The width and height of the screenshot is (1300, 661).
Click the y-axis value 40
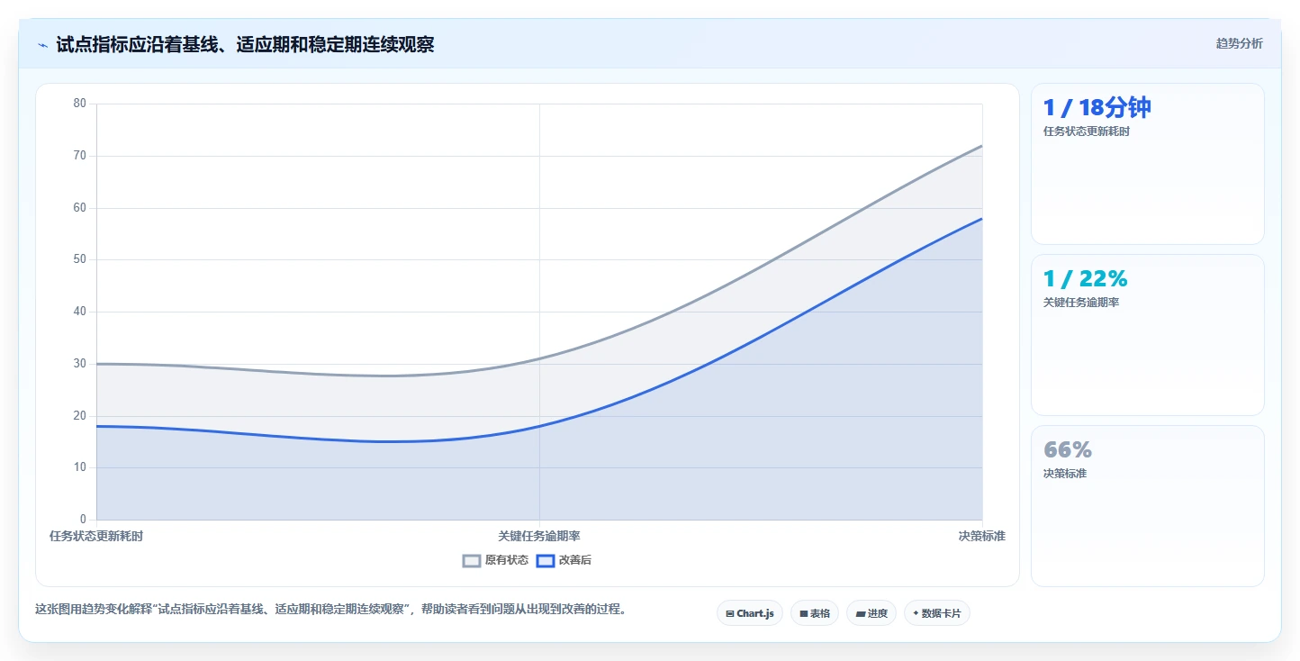(x=80, y=312)
